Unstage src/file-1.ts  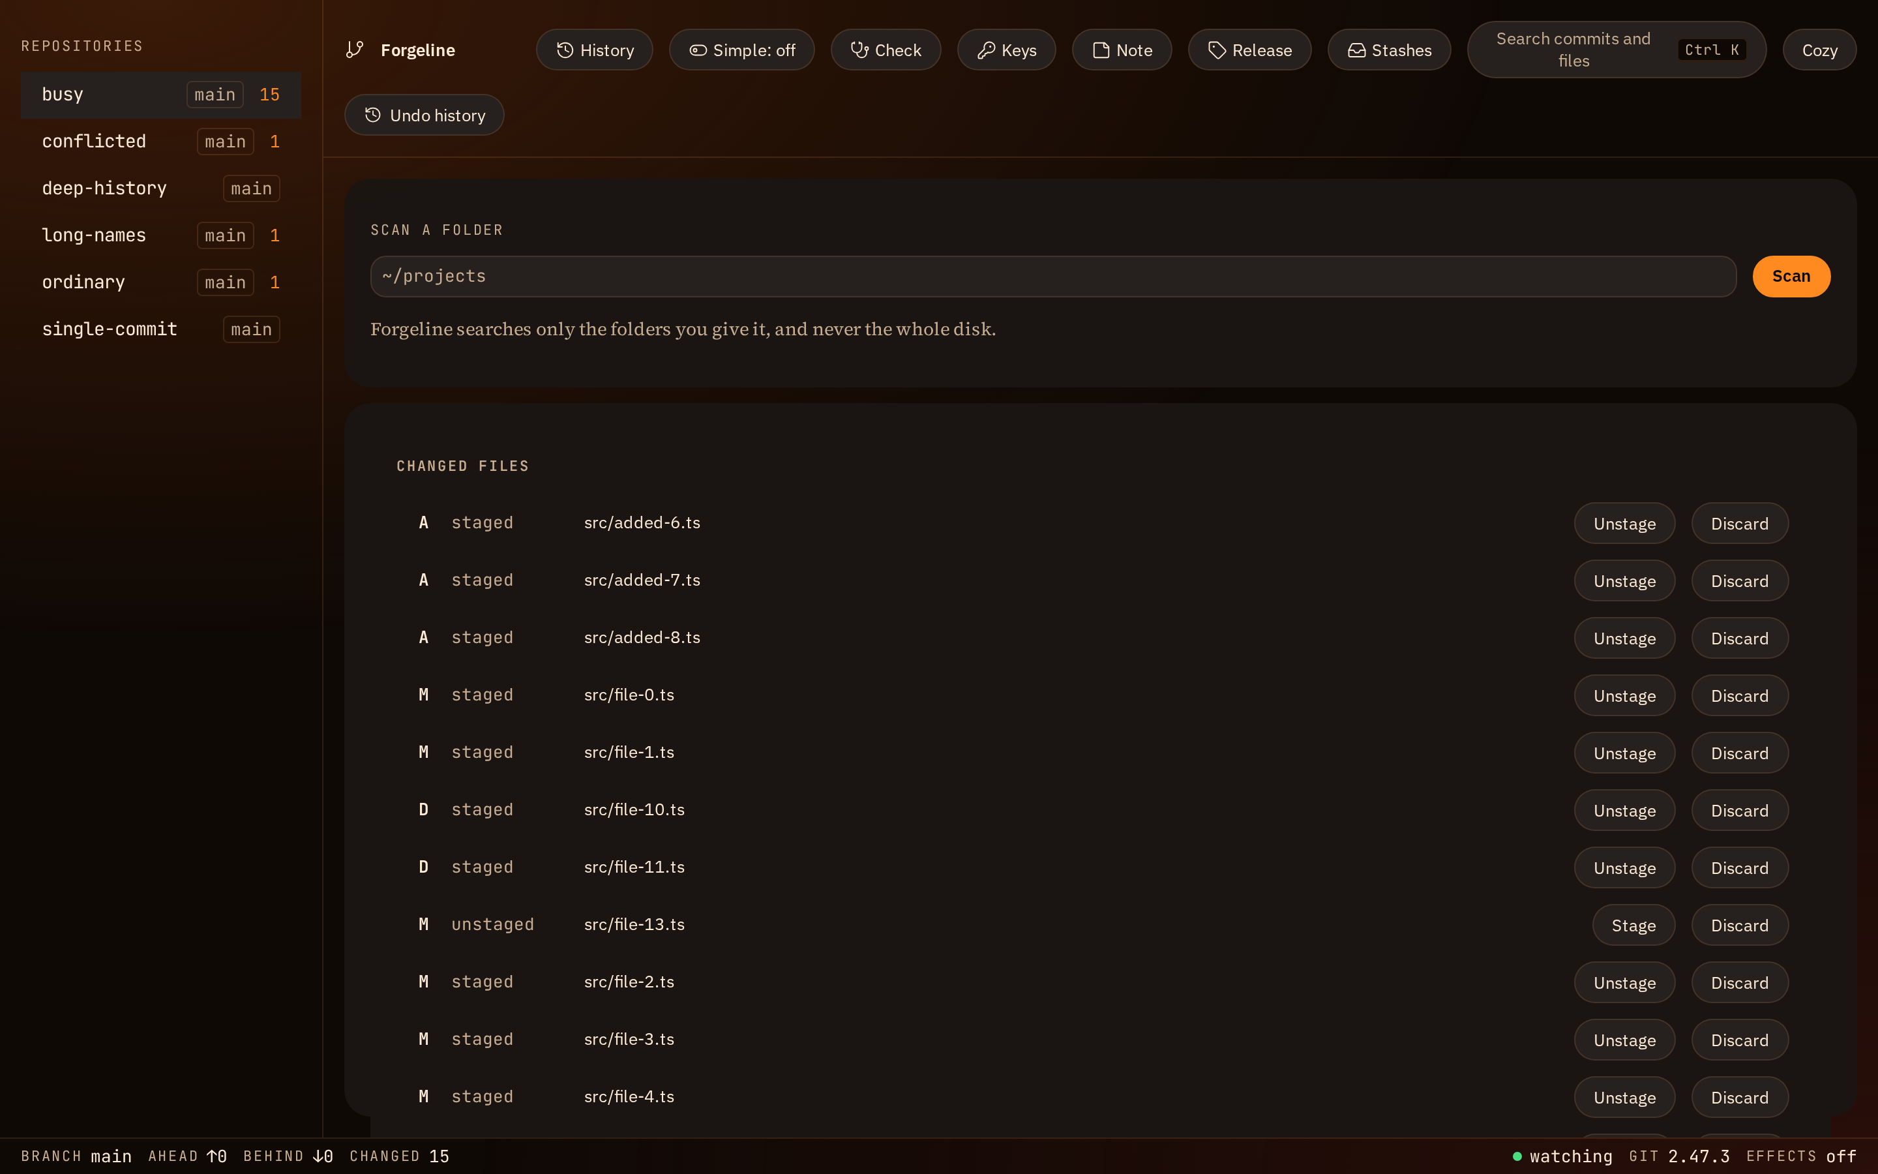pos(1624,753)
